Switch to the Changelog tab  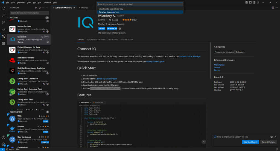pos(113,40)
